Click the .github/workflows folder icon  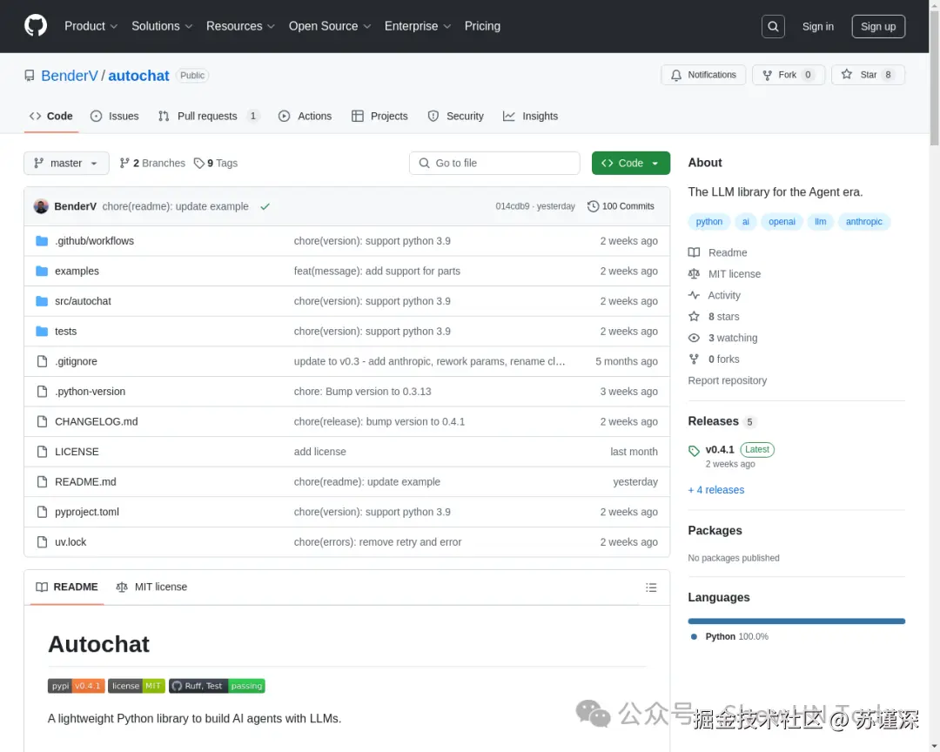42,241
